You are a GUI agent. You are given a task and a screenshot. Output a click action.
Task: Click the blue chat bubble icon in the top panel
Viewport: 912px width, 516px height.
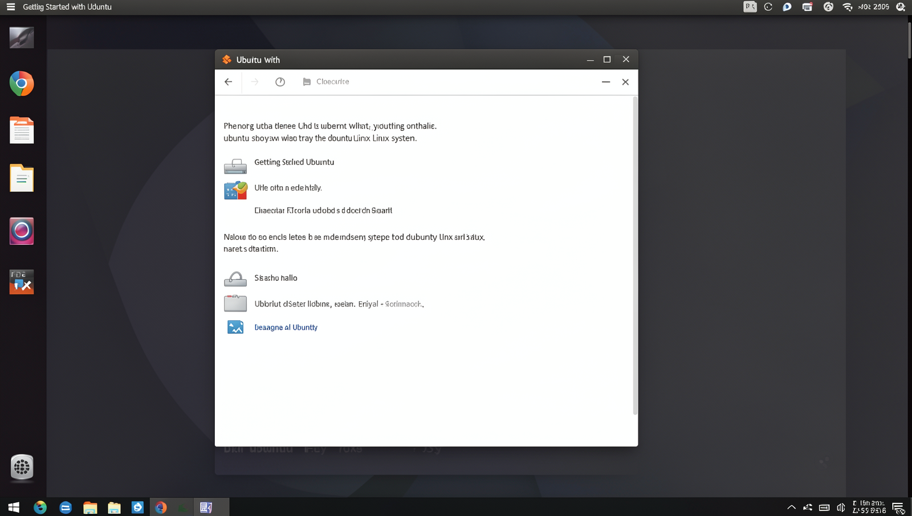pos(787,7)
